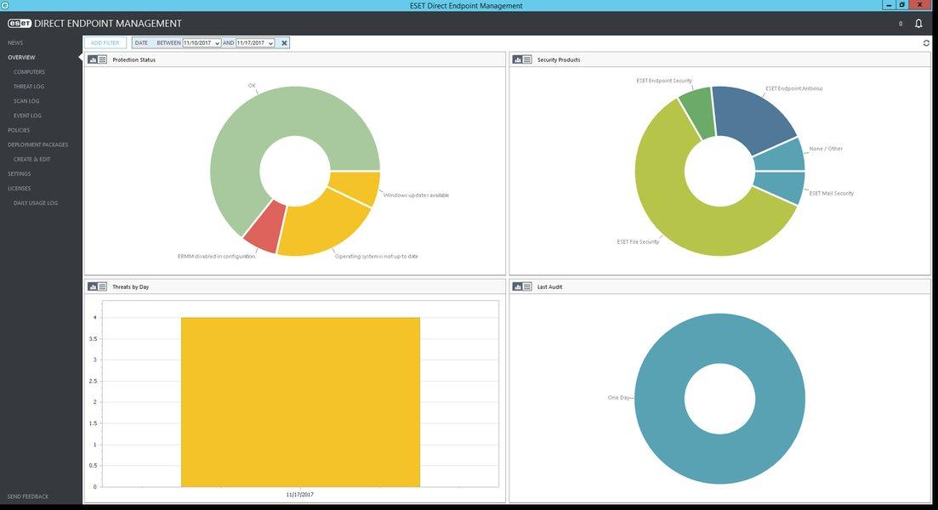
Task: Select list view for Threats by Day
Action: pos(102,287)
